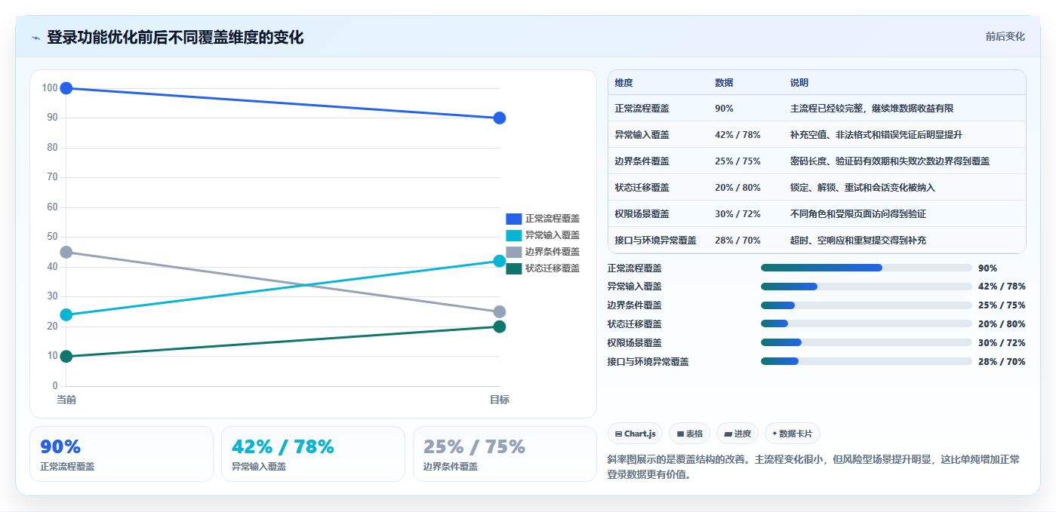The image size is (1056, 512).
Task: Click the 正常流程覆盖 progress bar
Action: 867,268
